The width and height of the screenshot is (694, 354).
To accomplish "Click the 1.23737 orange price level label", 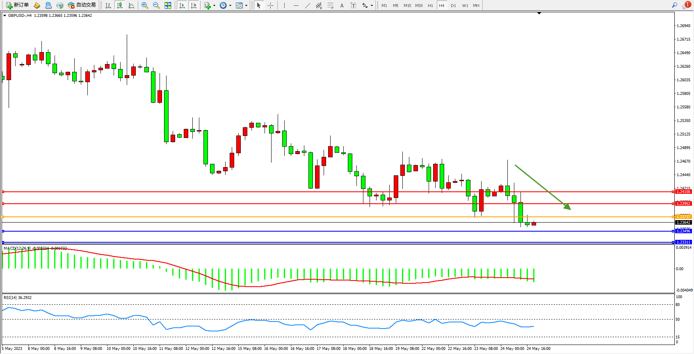I will pos(683,217).
